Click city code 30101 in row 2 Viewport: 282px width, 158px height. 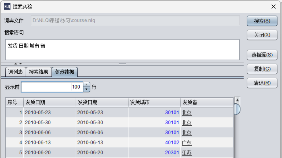pos(172,123)
